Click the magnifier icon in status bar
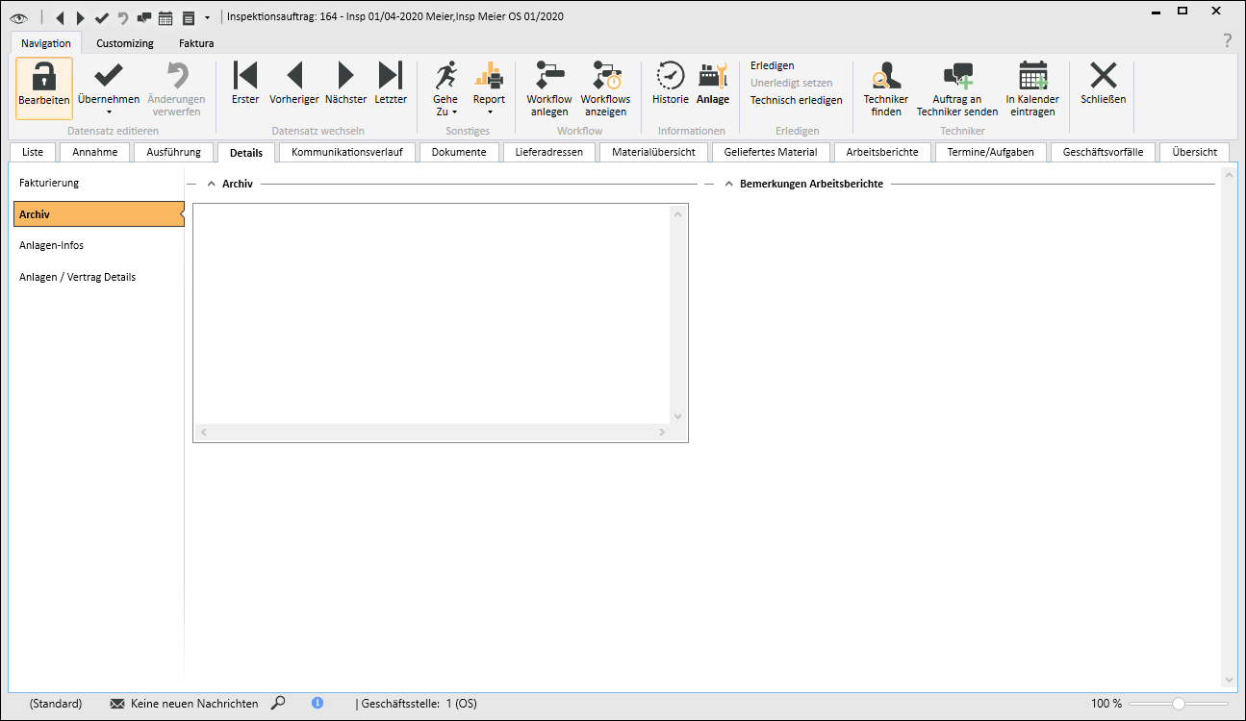 click(278, 704)
